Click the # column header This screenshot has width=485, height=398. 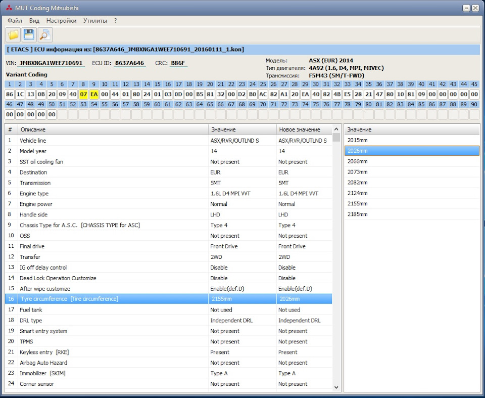[x=12, y=129]
